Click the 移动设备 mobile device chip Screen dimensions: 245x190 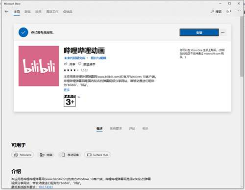click(x=70, y=155)
